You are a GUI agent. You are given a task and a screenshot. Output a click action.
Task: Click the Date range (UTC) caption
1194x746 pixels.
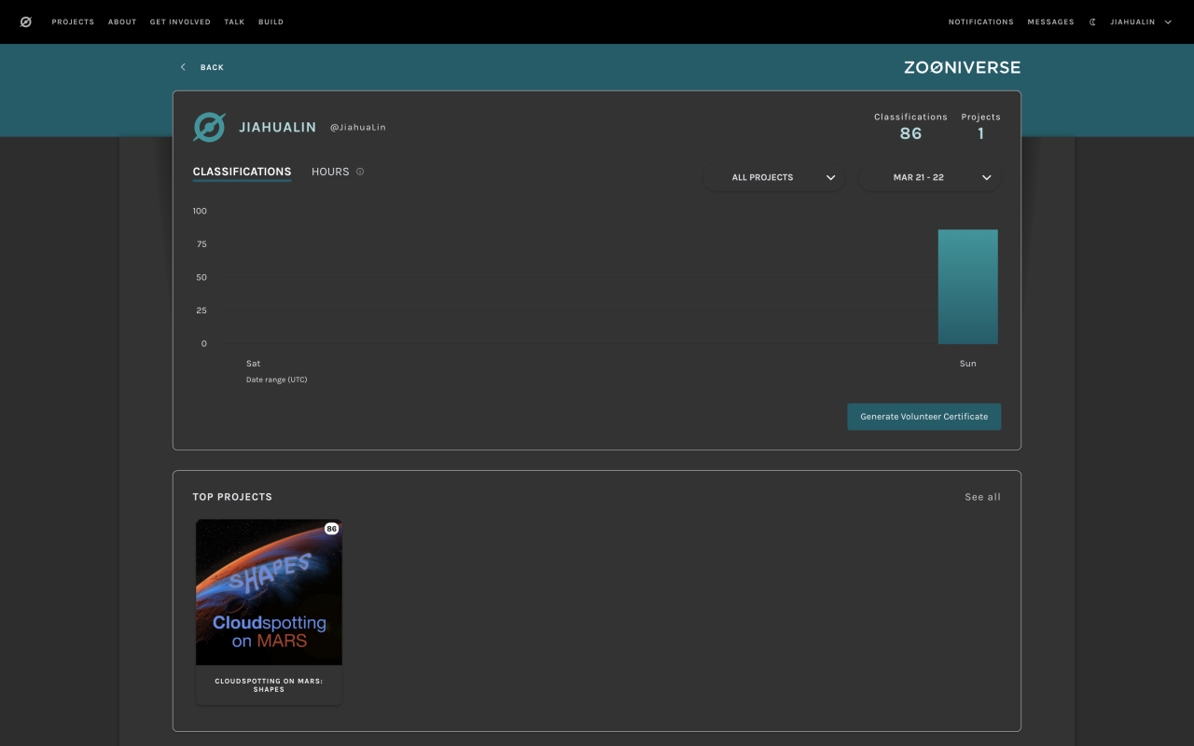click(x=276, y=380)
